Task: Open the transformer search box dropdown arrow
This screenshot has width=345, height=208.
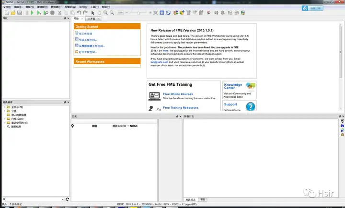Action: pyautogui.click(x=63, y=199)
